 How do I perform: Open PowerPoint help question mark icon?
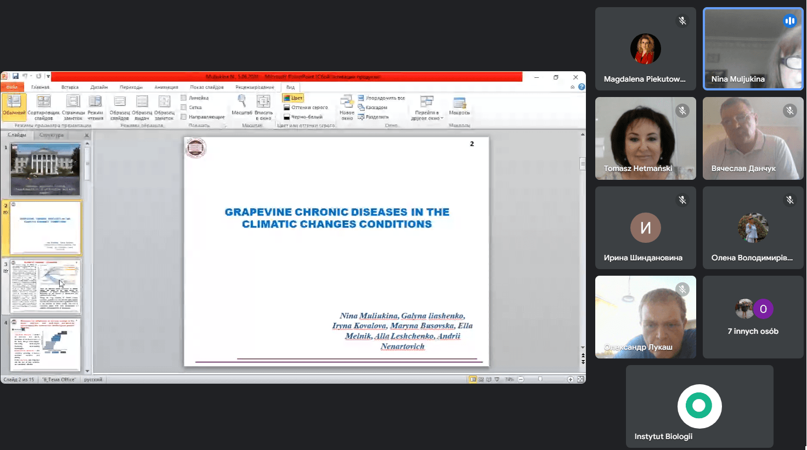click(582, 87)
